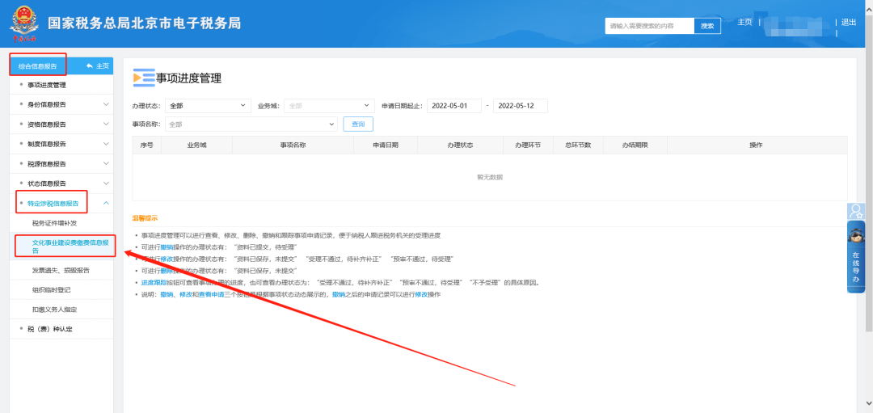
Task: Click the 事项进度管理 title icon
Action: tap(143, 78)
